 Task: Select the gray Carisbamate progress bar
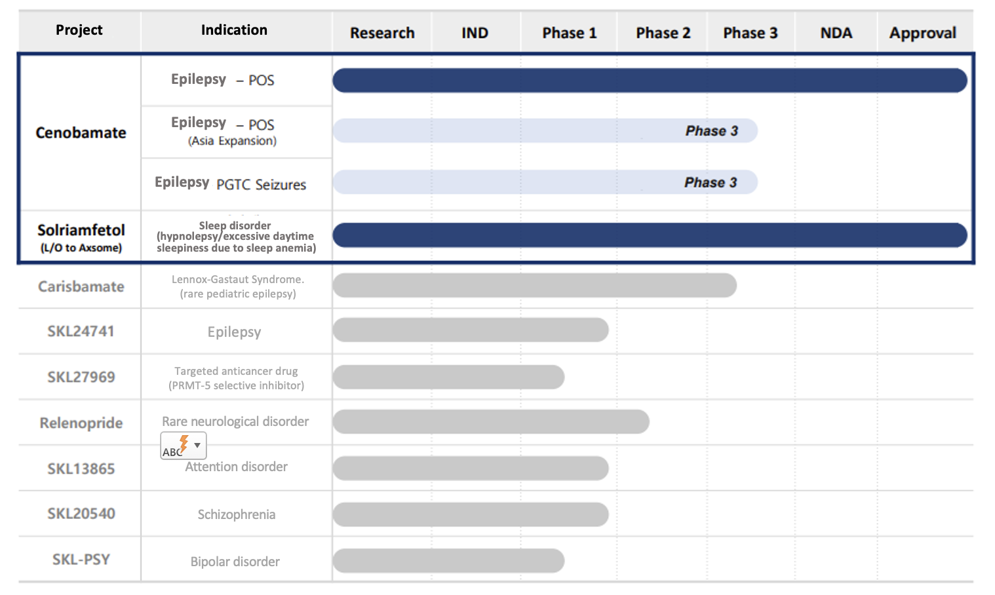tap(534, 286)
